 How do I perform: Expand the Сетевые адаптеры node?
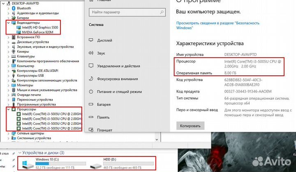(x=8, y=133)
